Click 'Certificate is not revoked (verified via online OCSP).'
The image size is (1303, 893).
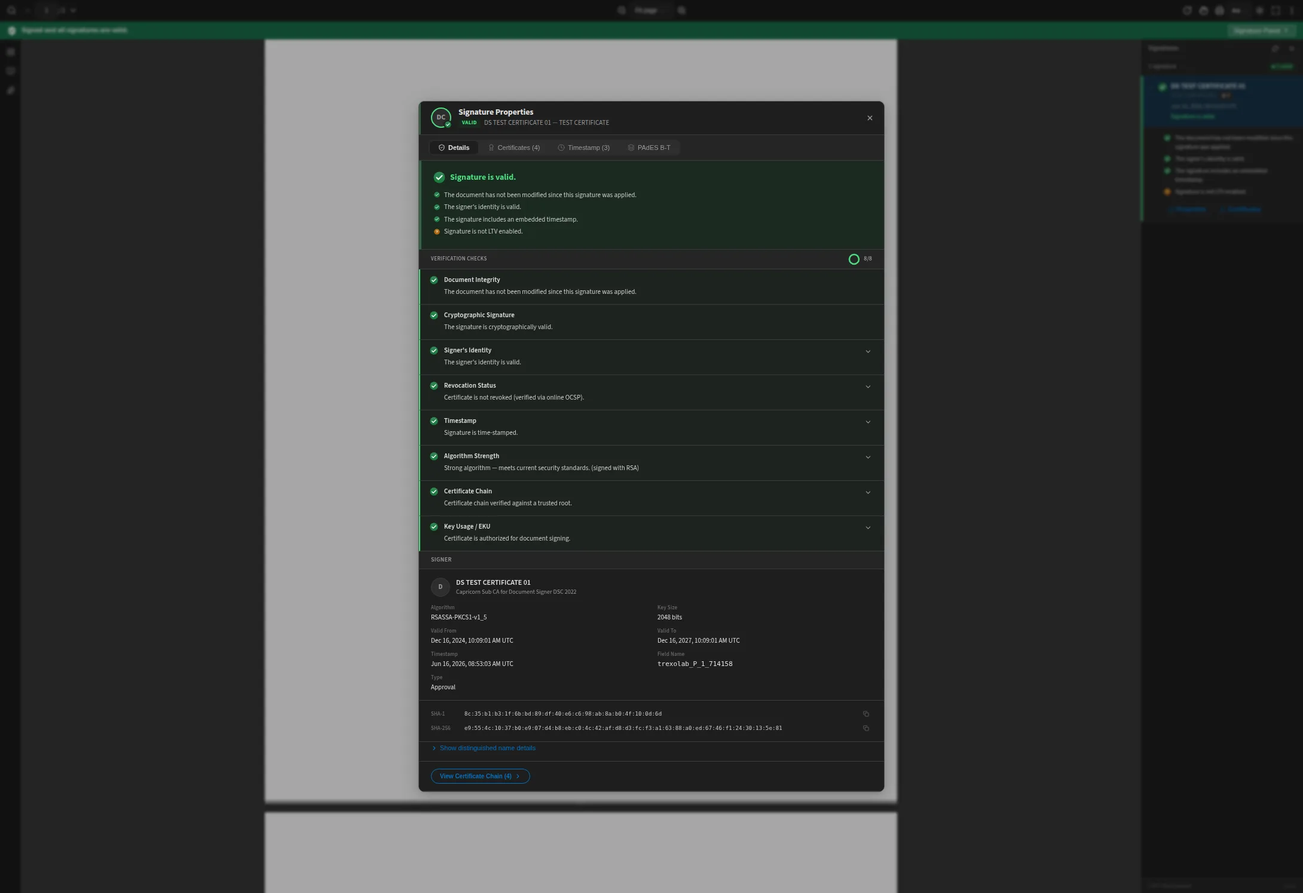pos(513,397)
